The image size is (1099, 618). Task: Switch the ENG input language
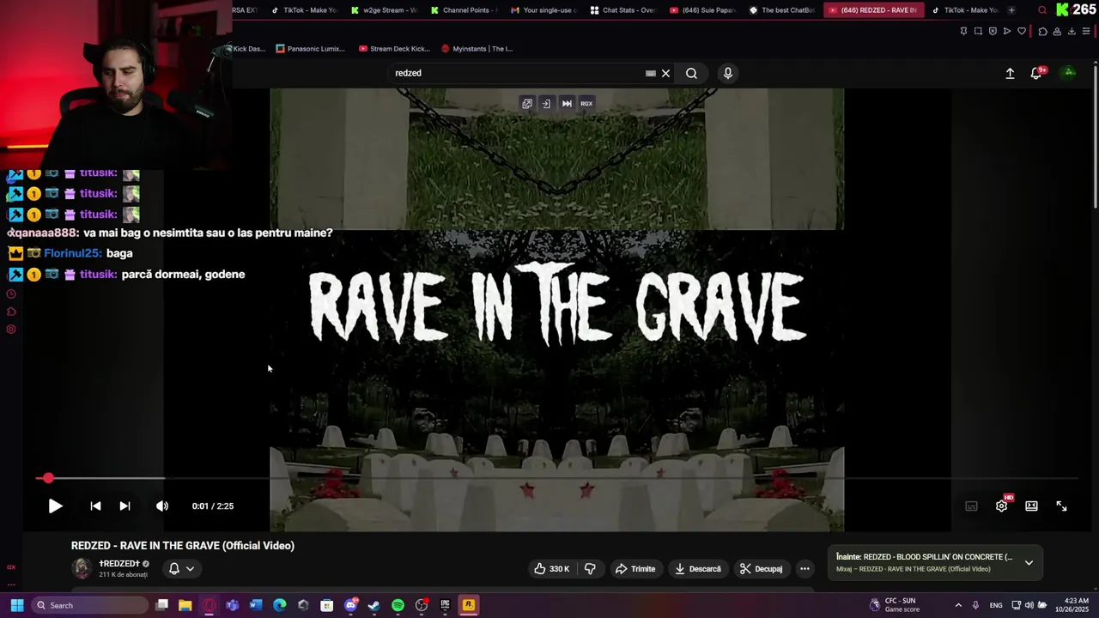pos(996,605)
